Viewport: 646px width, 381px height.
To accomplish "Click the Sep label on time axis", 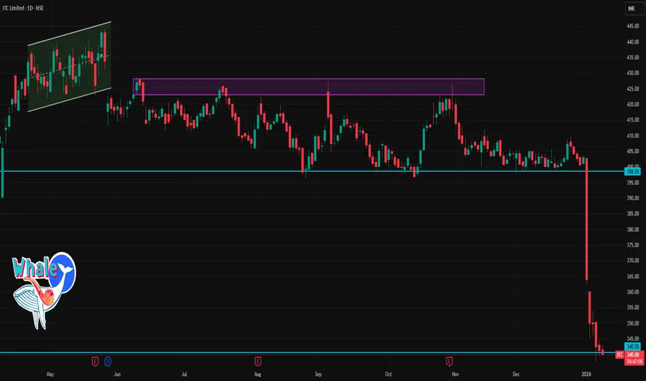I will tap(318, 374).
